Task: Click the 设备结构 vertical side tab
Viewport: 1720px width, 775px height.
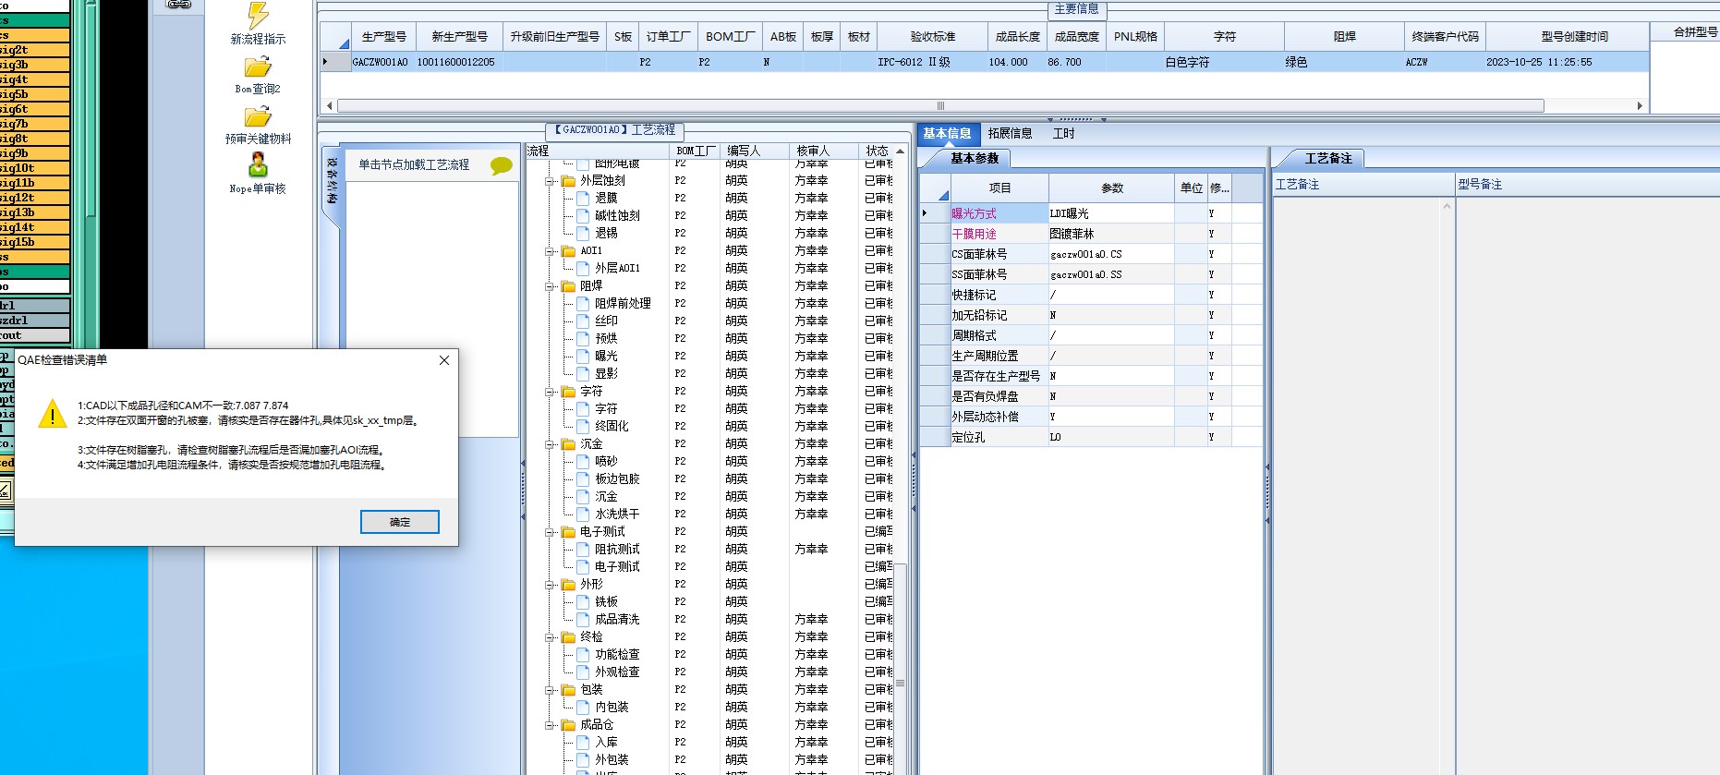Action: 332,181
